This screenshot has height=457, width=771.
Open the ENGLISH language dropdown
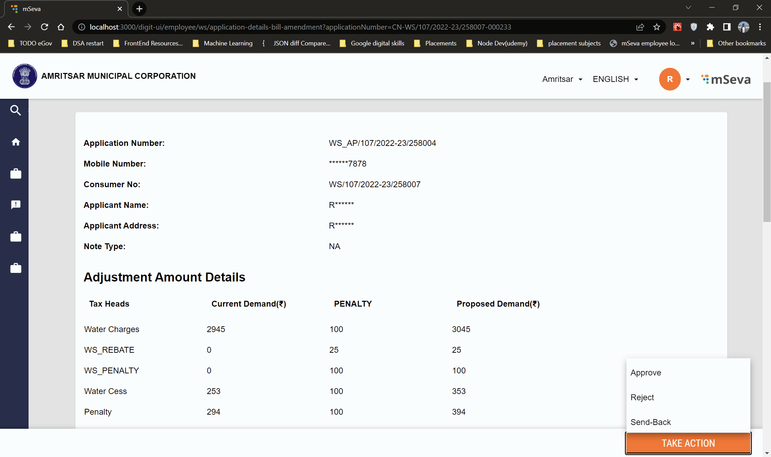[x=615, y=79]
